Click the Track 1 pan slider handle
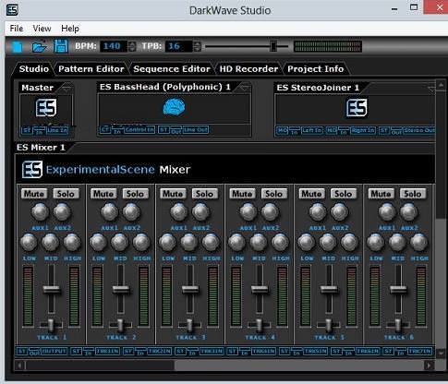Viewport: 448px width, 384px height. pos(51,325)
